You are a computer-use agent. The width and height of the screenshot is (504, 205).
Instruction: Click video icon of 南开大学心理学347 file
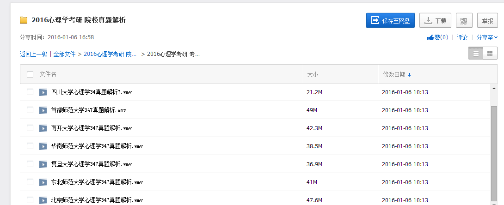coord(43,128)
